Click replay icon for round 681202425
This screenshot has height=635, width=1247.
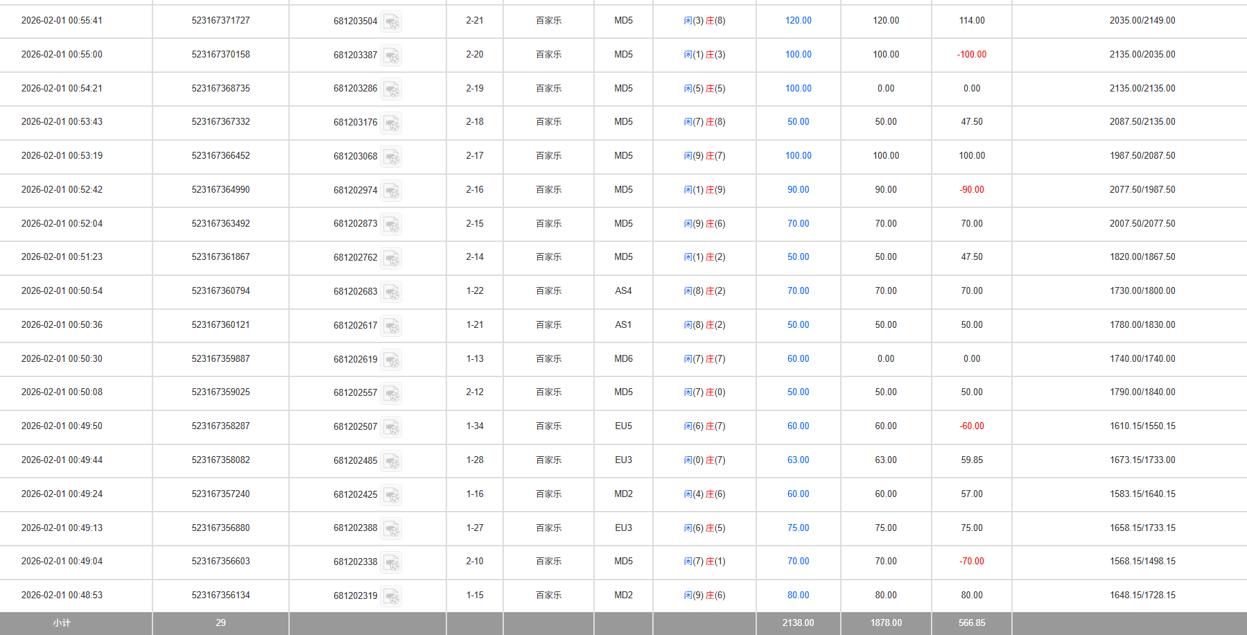pyautogui.click(x=392, y=495)
